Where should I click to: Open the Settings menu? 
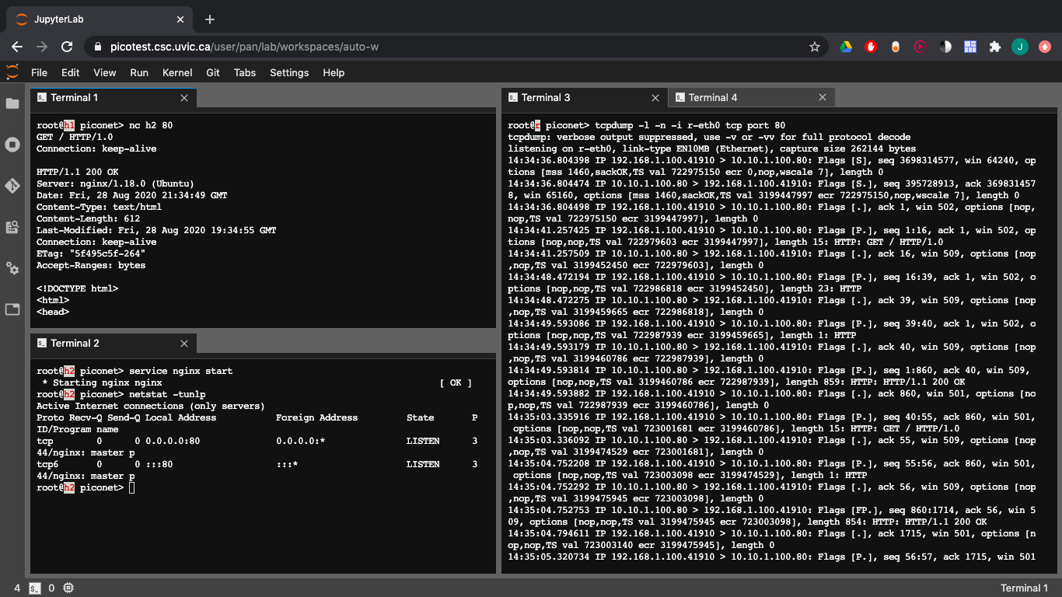[x=289, y=72]
